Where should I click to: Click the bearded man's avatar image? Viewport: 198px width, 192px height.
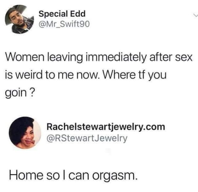tap(19, 19)
